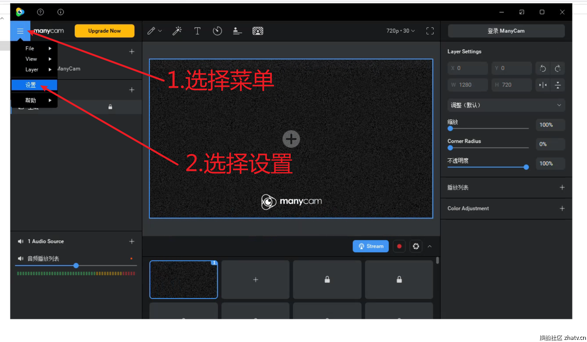Collapse the presets panel chevron
The image size is (587, 342).
coord(430,246)
